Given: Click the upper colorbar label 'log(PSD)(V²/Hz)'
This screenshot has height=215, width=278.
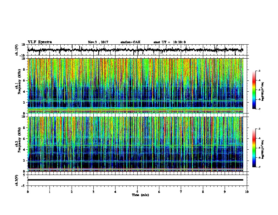Looking at the screenshot, I should (263, 91).
